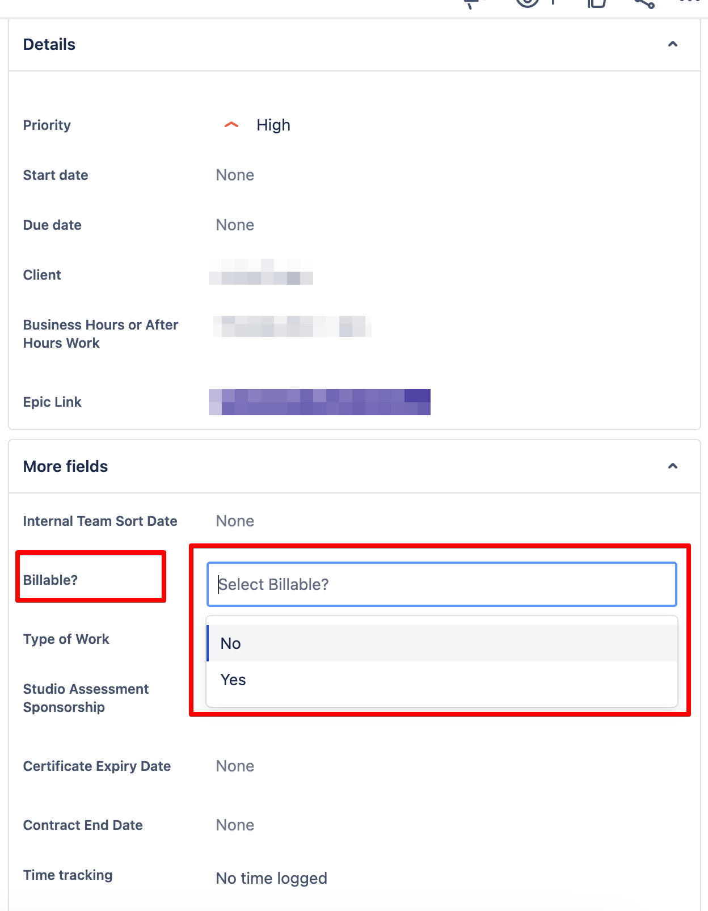The image size is (708, 911).
Task: Edit the blurred Client field value
Action: pos(261,272)
